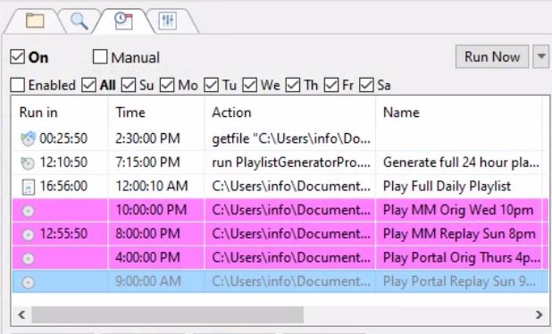Click the Run Now button
This screenshot has height=334, width=552.
click(x=492, y=56)
